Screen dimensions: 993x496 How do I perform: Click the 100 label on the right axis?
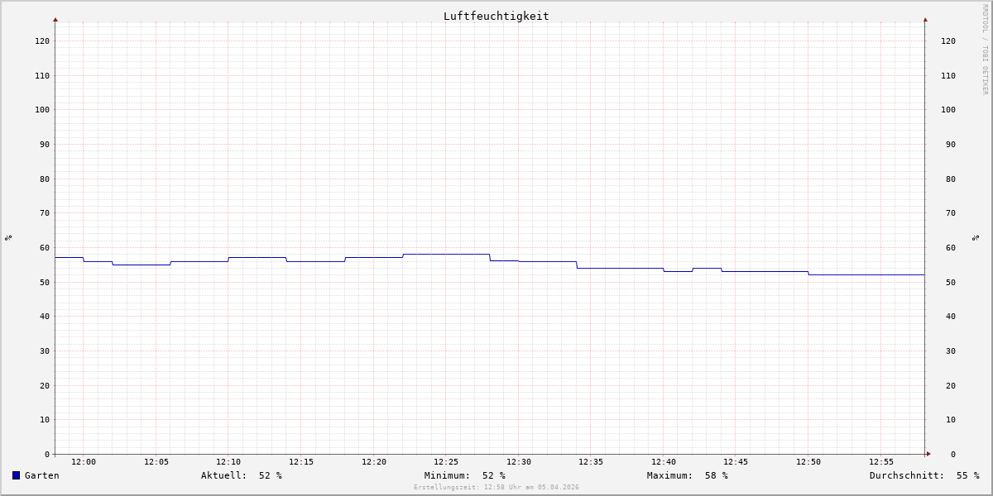[948, 110]
